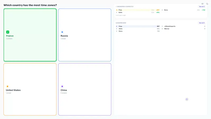Click the Russia answer label
The height and width of the screenshot is (119, 211).
[x=64, y=36]
